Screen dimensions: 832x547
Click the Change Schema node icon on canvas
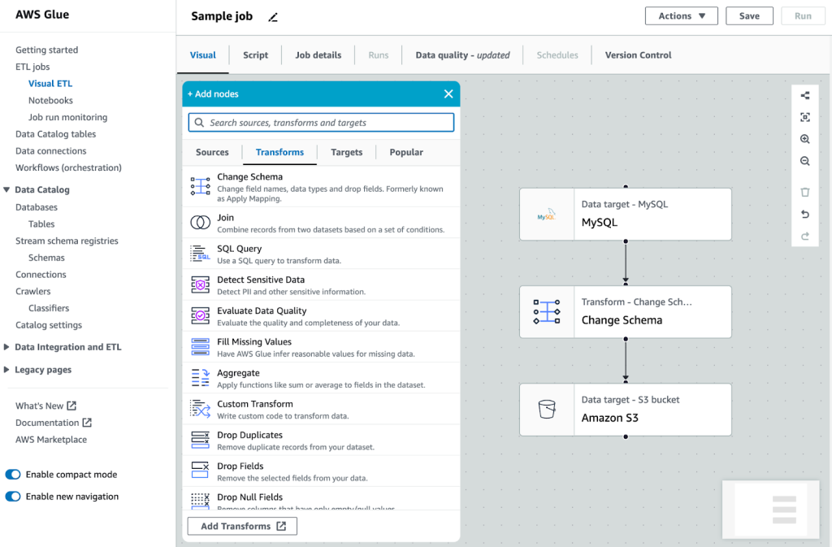click(x=547, y=312)
